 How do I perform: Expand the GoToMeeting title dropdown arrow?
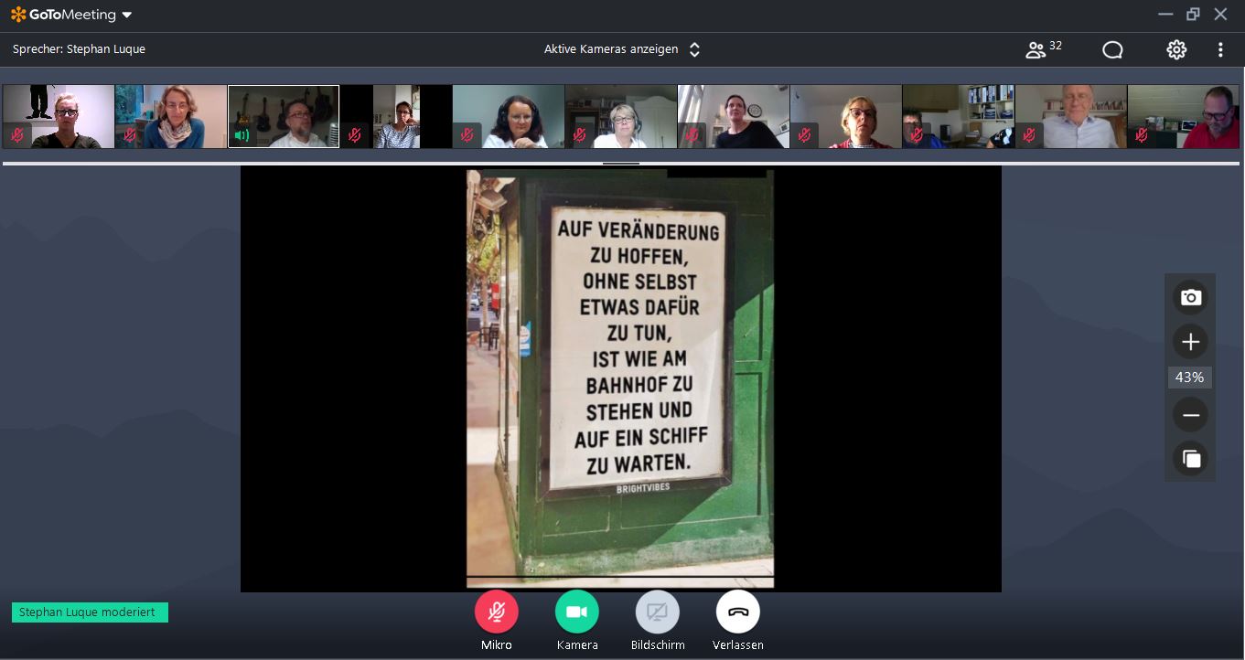127,16
